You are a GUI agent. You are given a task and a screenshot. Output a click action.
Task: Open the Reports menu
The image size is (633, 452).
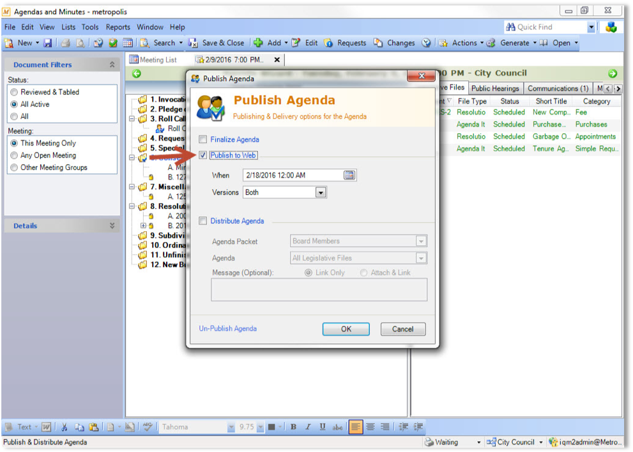pos(118,27)
